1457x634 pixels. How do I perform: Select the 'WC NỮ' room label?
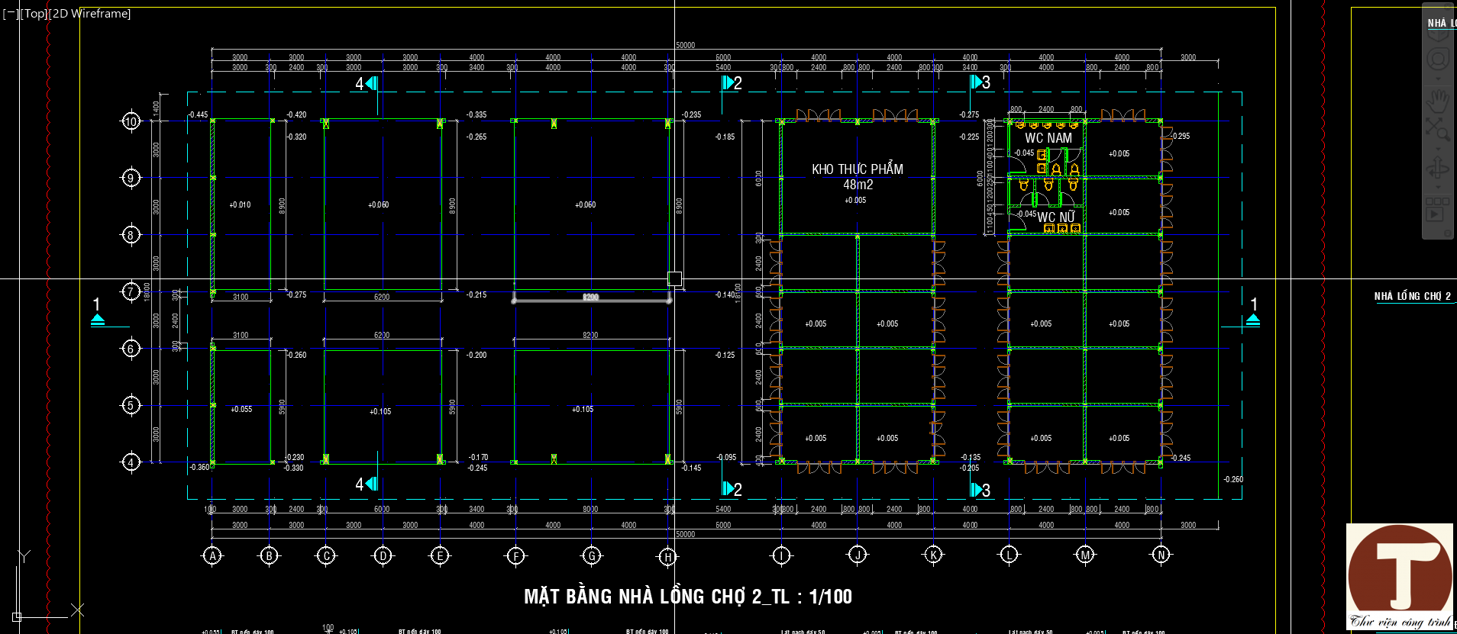(x=1055, y=217)
